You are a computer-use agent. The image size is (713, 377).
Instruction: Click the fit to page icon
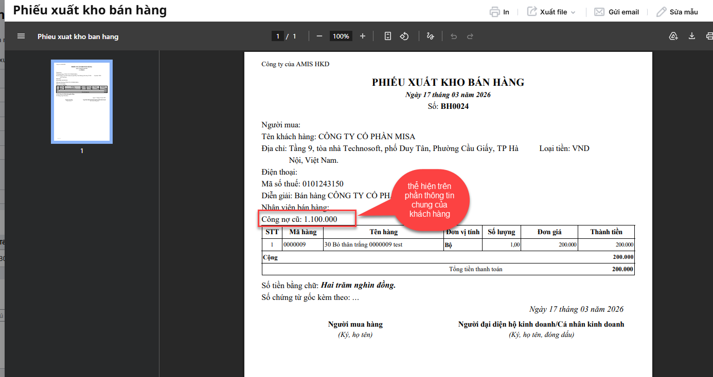(388, 36)
